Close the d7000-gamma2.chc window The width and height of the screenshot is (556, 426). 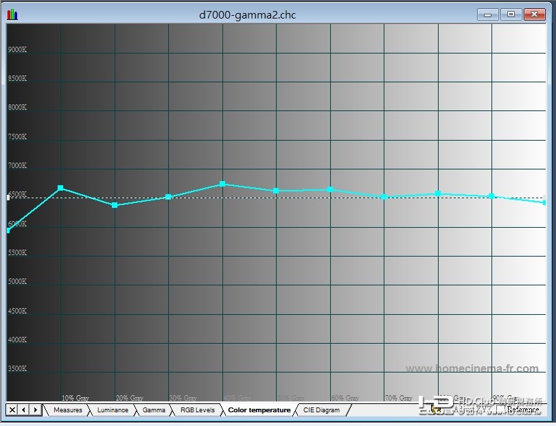534,14
